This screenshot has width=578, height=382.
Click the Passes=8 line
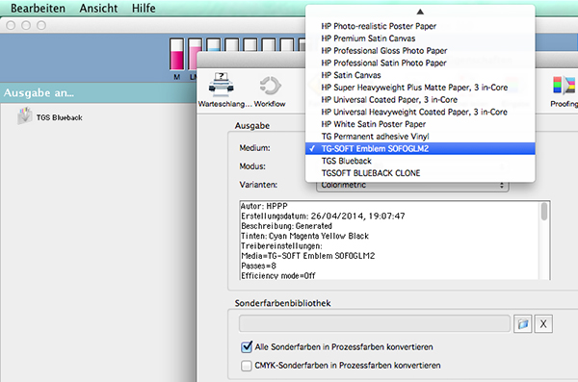click(258, 266)
